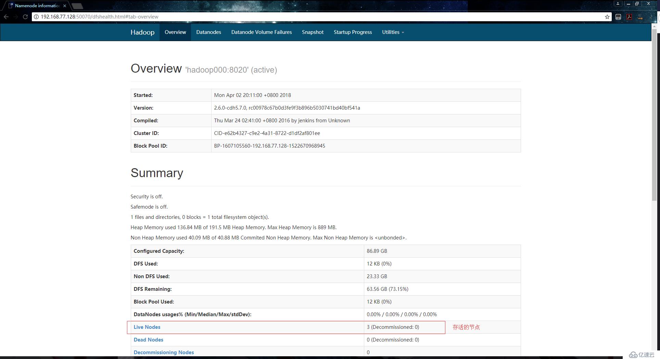Expand the Utilities dropdown menu

[393, 32]
